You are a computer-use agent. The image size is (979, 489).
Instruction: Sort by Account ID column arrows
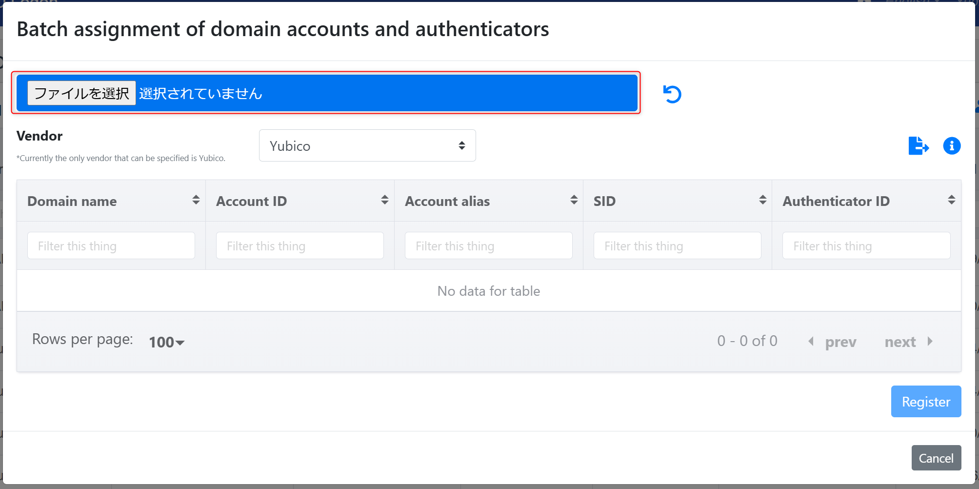[384, 200]
